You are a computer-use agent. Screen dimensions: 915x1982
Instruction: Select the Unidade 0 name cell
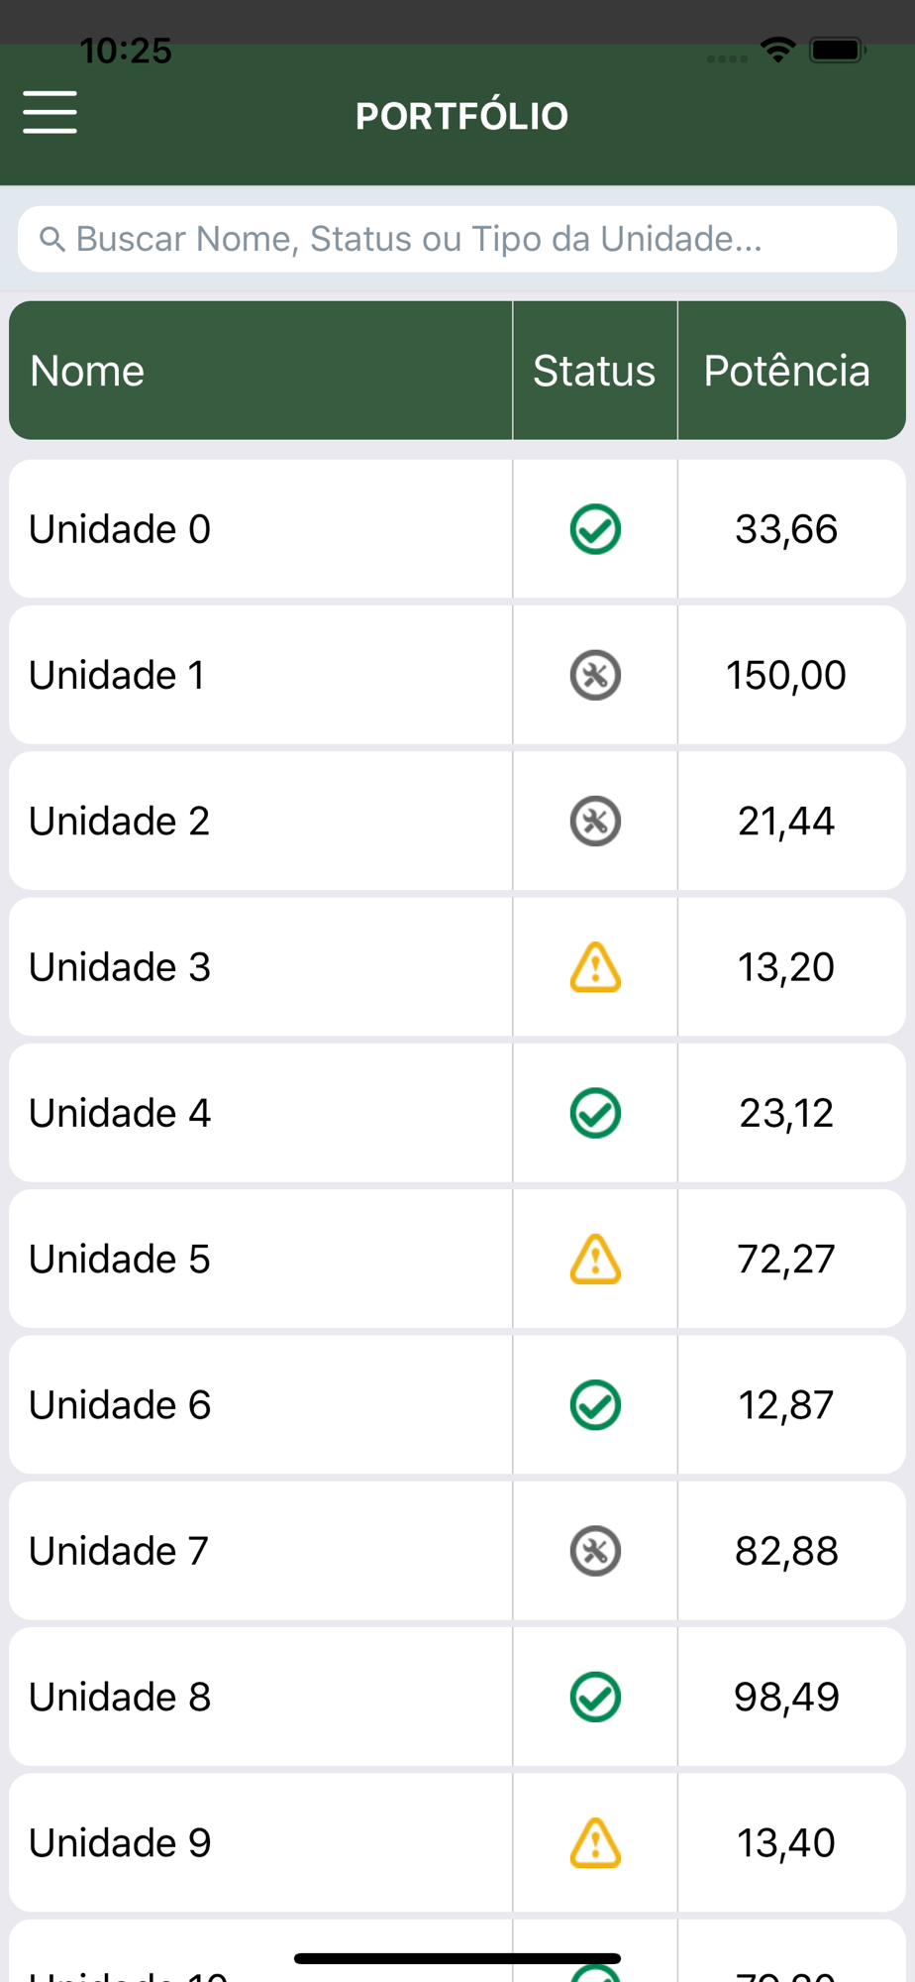click(x=261, y=529)
